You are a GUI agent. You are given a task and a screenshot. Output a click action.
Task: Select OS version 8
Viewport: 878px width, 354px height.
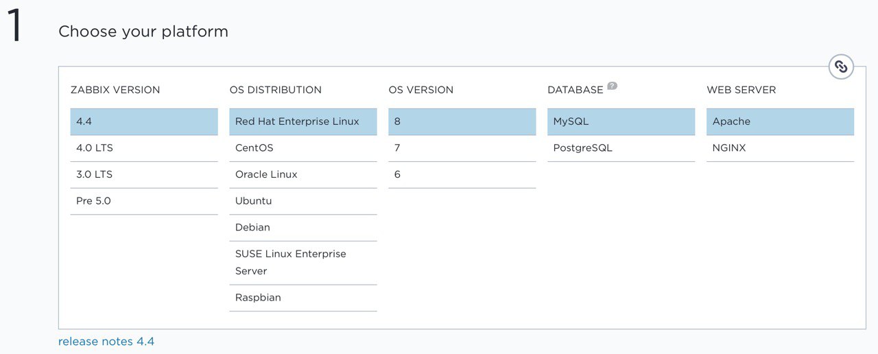pos(462,121)
